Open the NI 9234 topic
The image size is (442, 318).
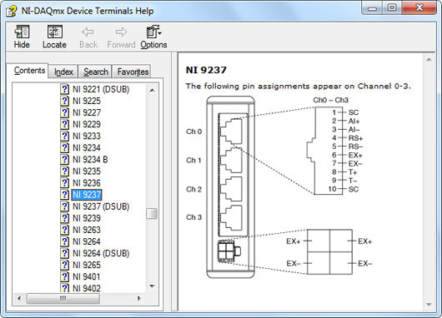[87, 147]
